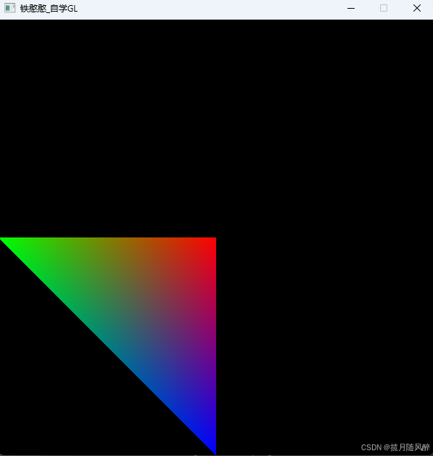433x456 pixels.
Task: Close the 铁憨憨_自学GL window
Action: (417, 8)
